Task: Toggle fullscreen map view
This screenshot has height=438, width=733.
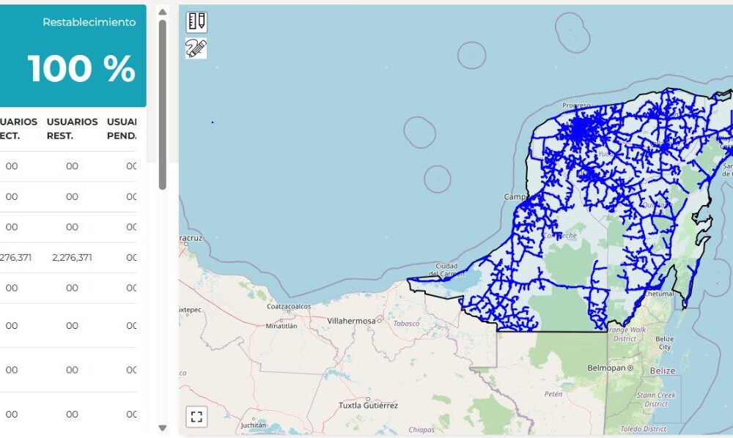Action: 196,417
